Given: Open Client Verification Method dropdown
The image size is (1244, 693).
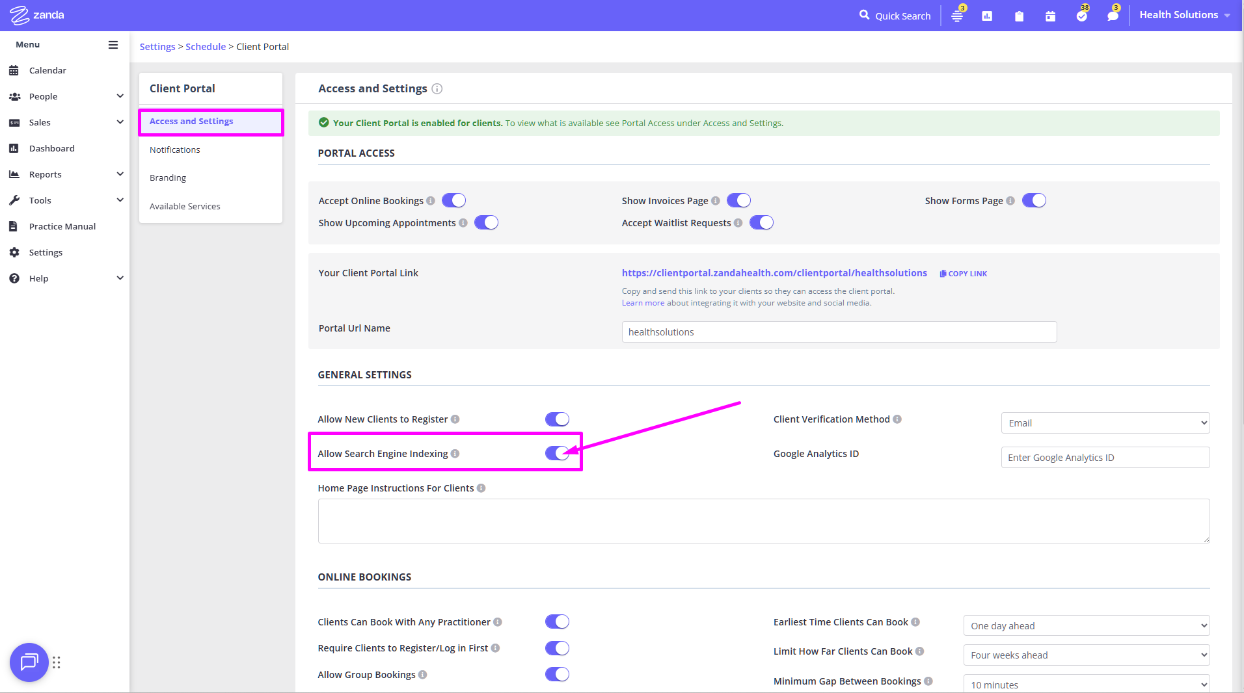Looking at the screenshot, I should pos(1105,423).
